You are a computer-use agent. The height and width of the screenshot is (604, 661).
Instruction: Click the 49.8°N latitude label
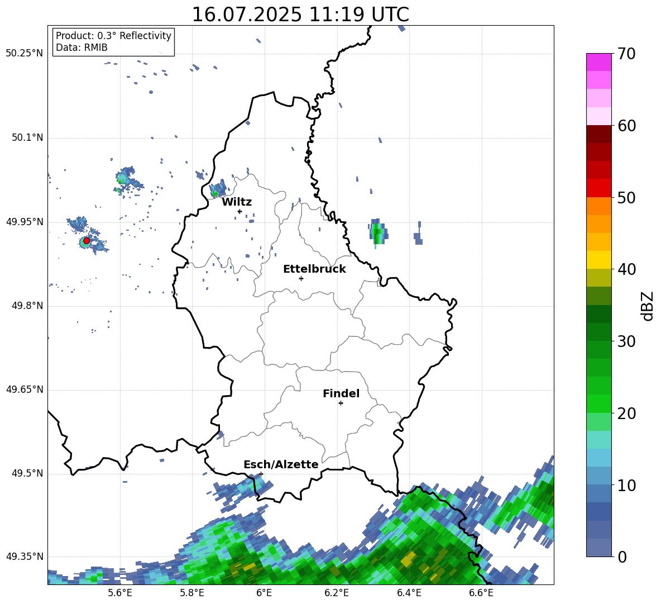click(x=27, y=306)
